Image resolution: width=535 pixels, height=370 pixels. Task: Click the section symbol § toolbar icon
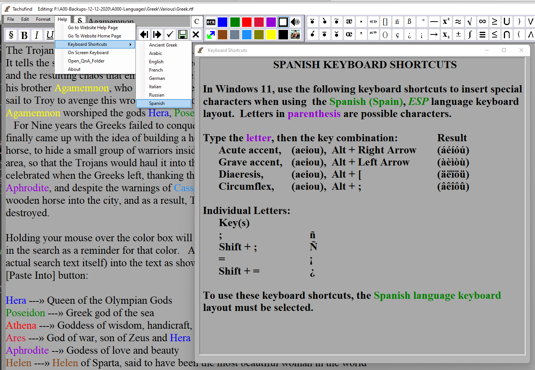click(11, 35)
